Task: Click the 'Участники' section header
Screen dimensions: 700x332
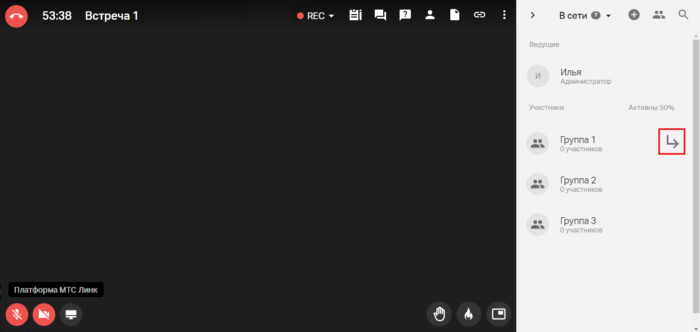Action: tap(547, 107)
